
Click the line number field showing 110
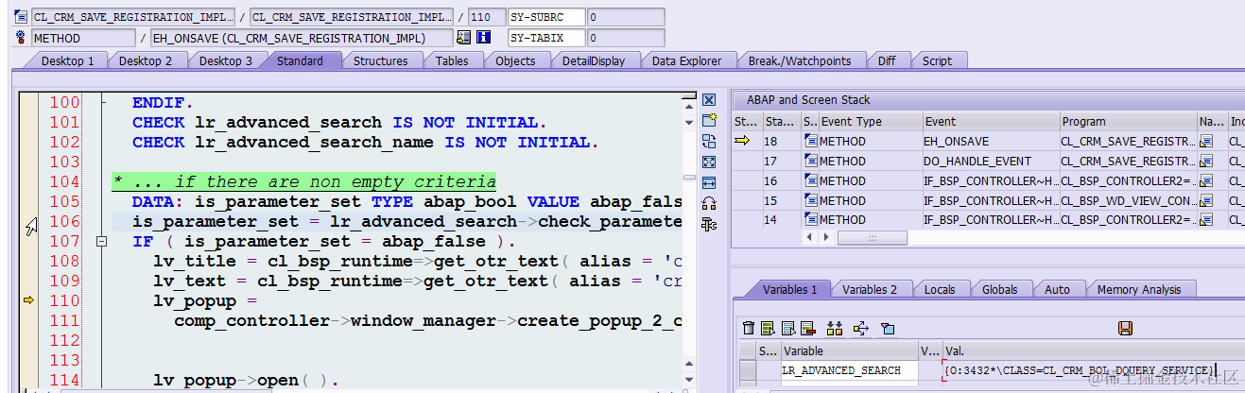(486, 17)
